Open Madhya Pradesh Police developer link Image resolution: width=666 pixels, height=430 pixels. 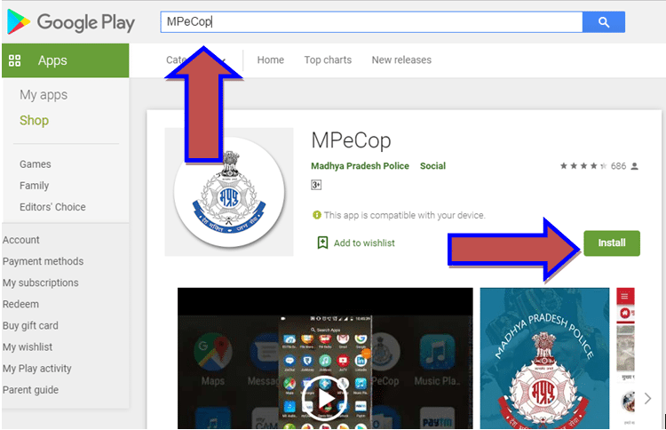361,166
